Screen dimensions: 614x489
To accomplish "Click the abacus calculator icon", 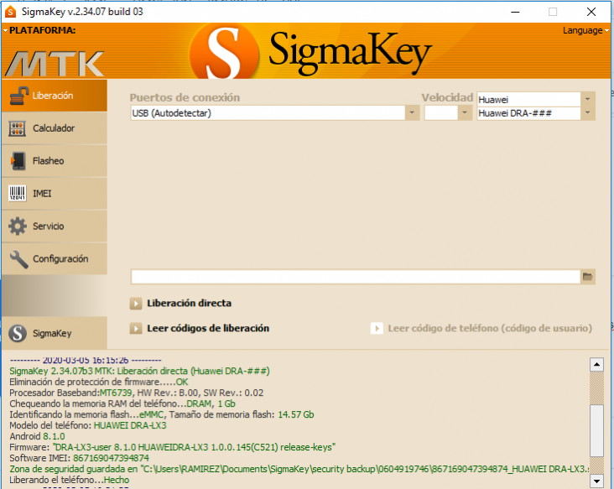I will pyautogui.click(x=18, y=128).
